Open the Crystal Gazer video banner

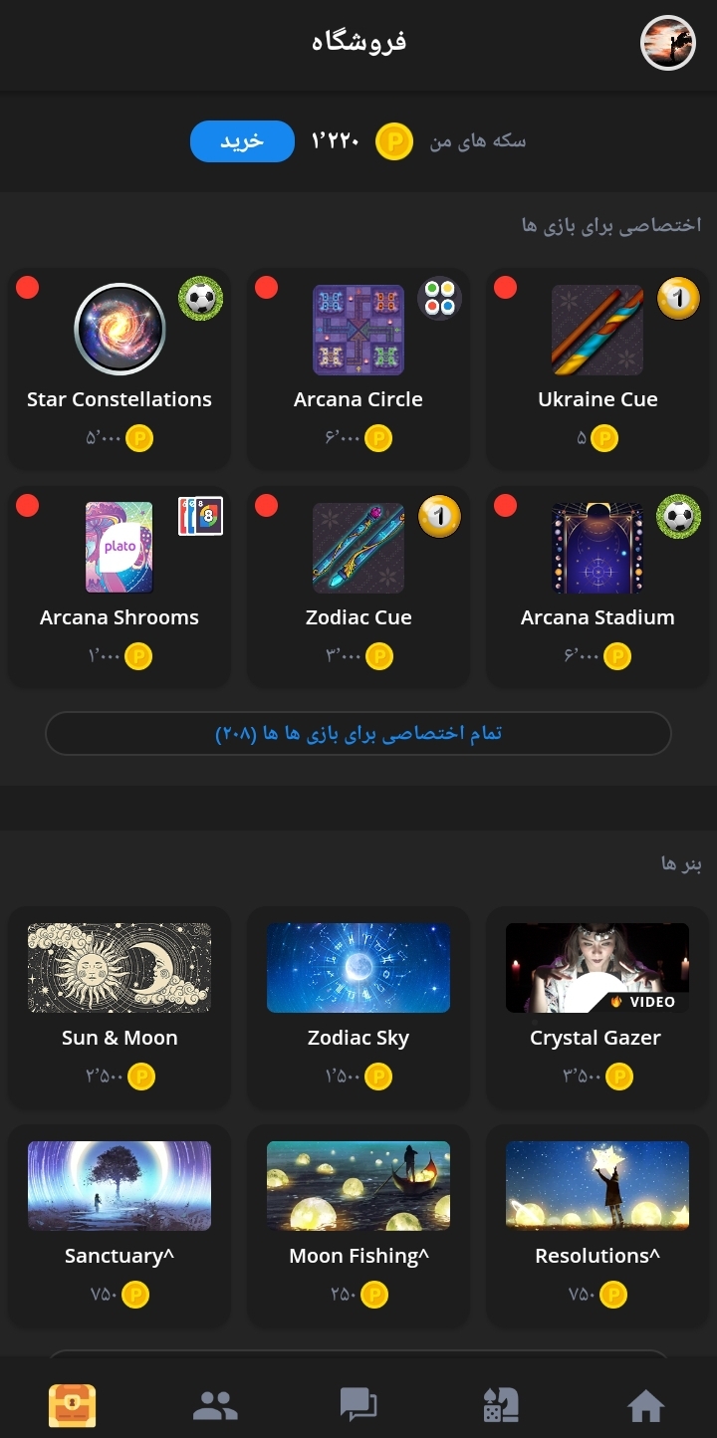597,1007
